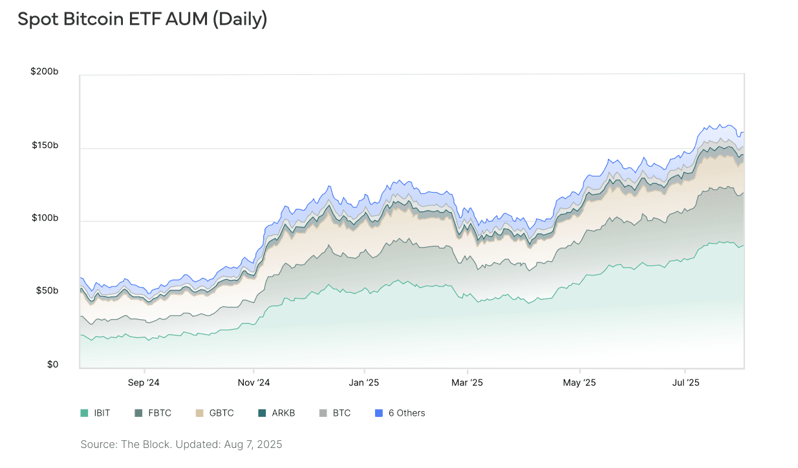This screenshot has height=468, width=798.
Task: Click the $200b y-axis label
Action: click(45, 71)
